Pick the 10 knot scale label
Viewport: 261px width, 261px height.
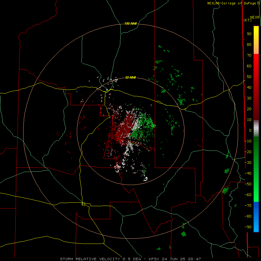[x=249, y=120]
